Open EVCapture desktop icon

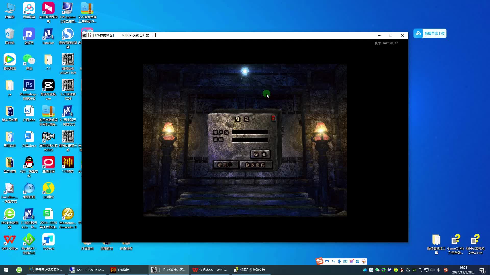pos(68,12)
